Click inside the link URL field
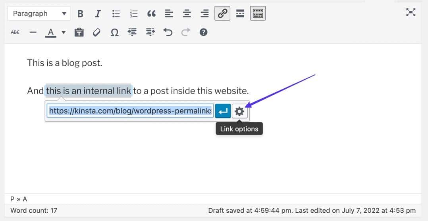This screenshot has height=221, width=428. (130, 111)
